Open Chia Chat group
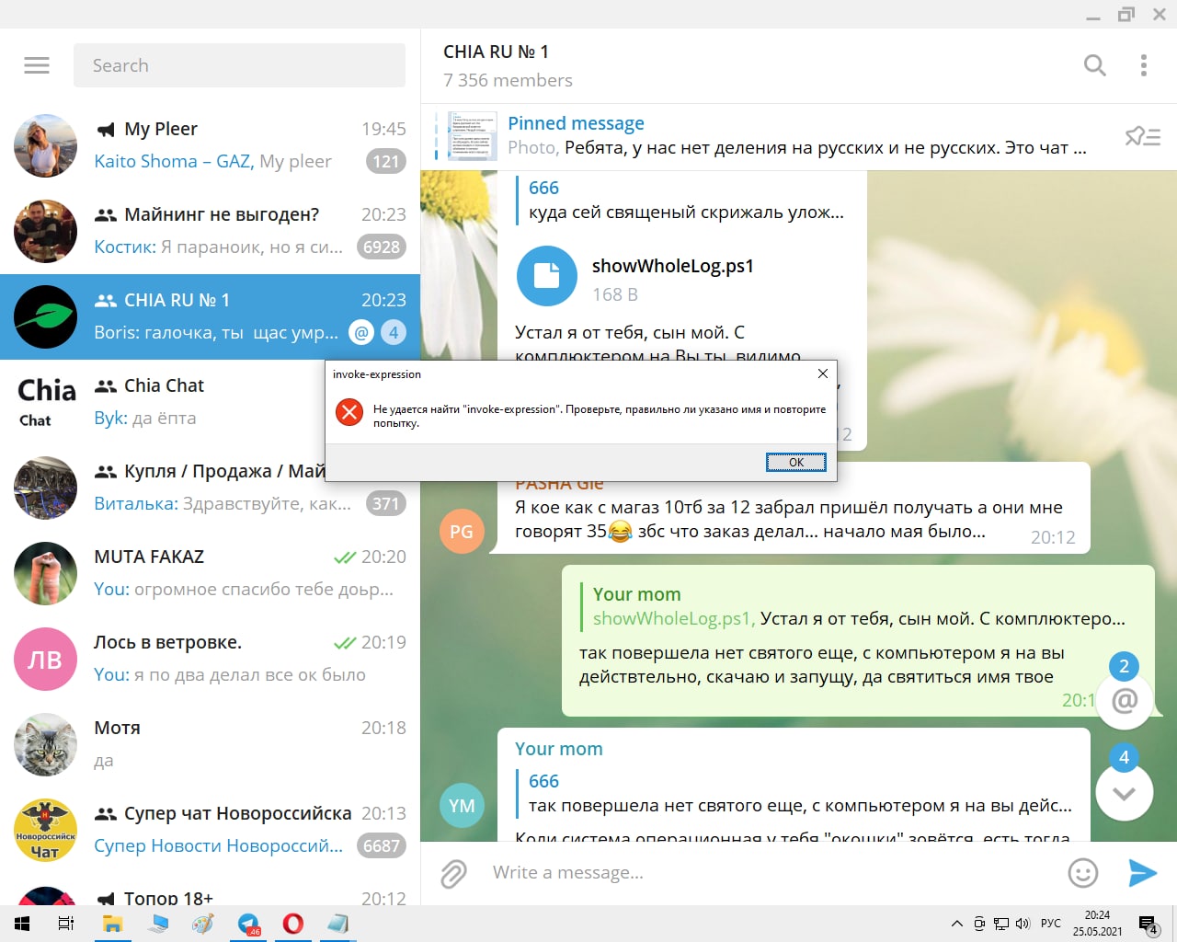 [x=163, y=402]
